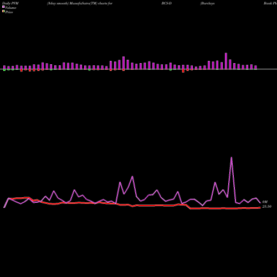Image resolution: width=277 pixels, height=277 pixels.
Task: Click the highest peak of the volume line
Action: tap(232, 157)
